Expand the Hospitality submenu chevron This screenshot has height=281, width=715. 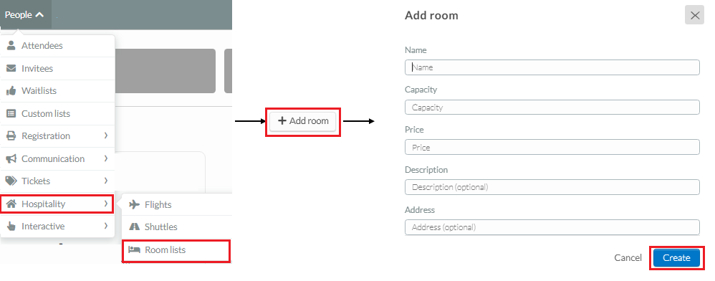click(106, 204)
